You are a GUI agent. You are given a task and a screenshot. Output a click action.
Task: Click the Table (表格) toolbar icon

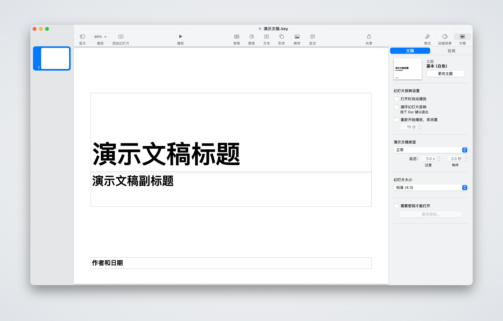pos(236,37)
